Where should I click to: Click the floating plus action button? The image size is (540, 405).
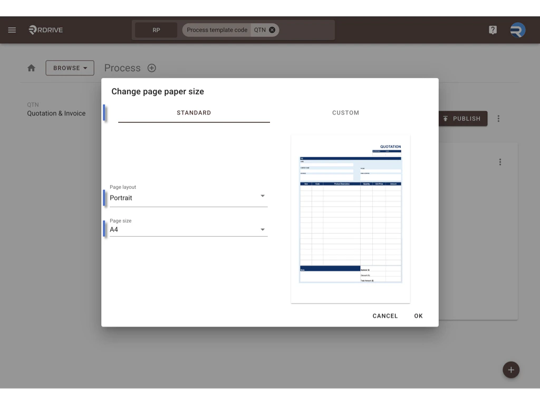click(510, 370)
